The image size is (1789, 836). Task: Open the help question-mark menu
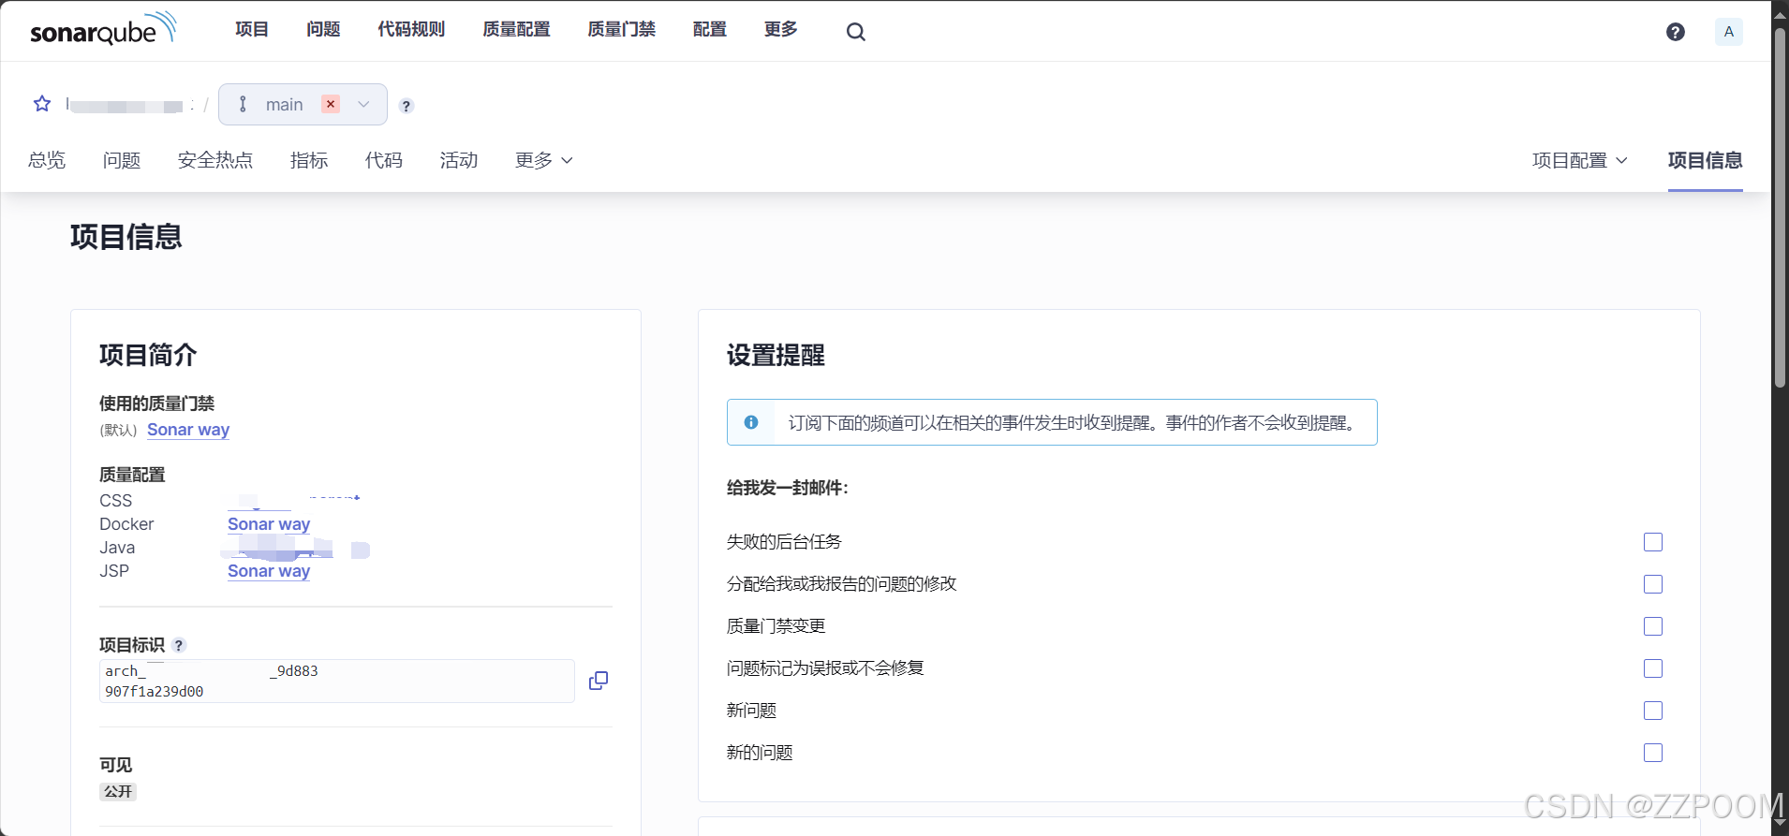[1676, 32]
